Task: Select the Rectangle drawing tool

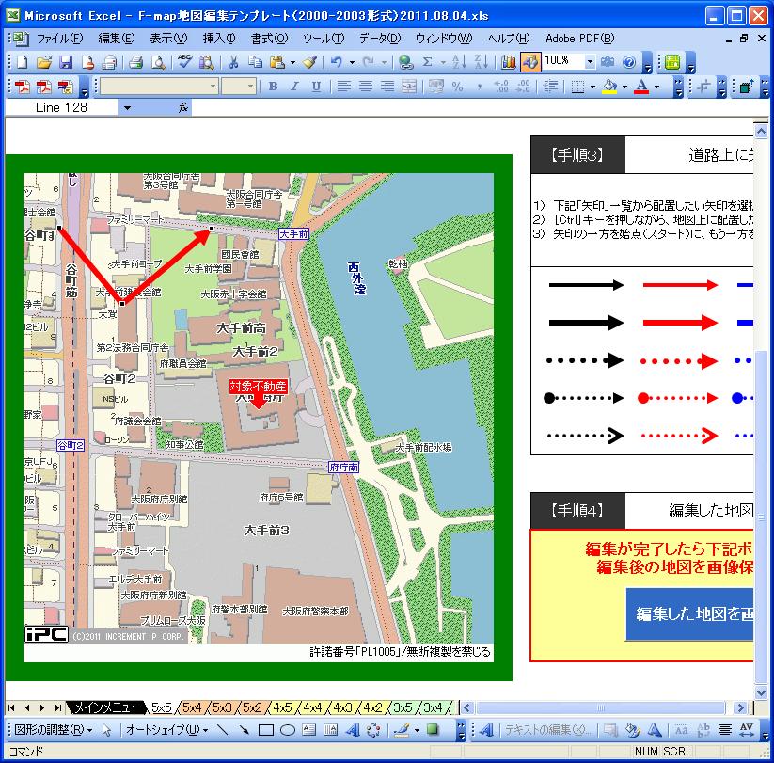Action: (x=266, y=729)
